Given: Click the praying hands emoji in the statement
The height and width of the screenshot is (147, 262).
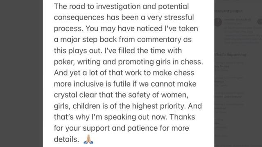Looking at the screenshot, I should click(88, 139).
